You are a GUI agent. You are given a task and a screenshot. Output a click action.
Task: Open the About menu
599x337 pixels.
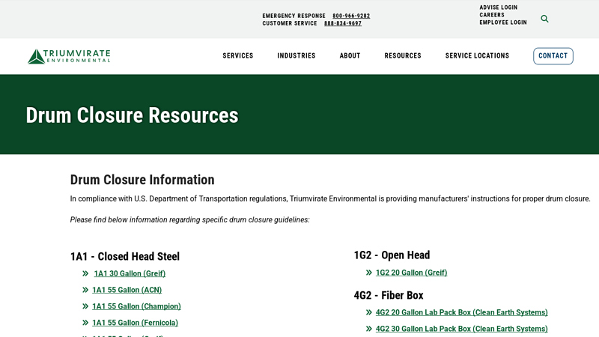[x=350, y=55]
